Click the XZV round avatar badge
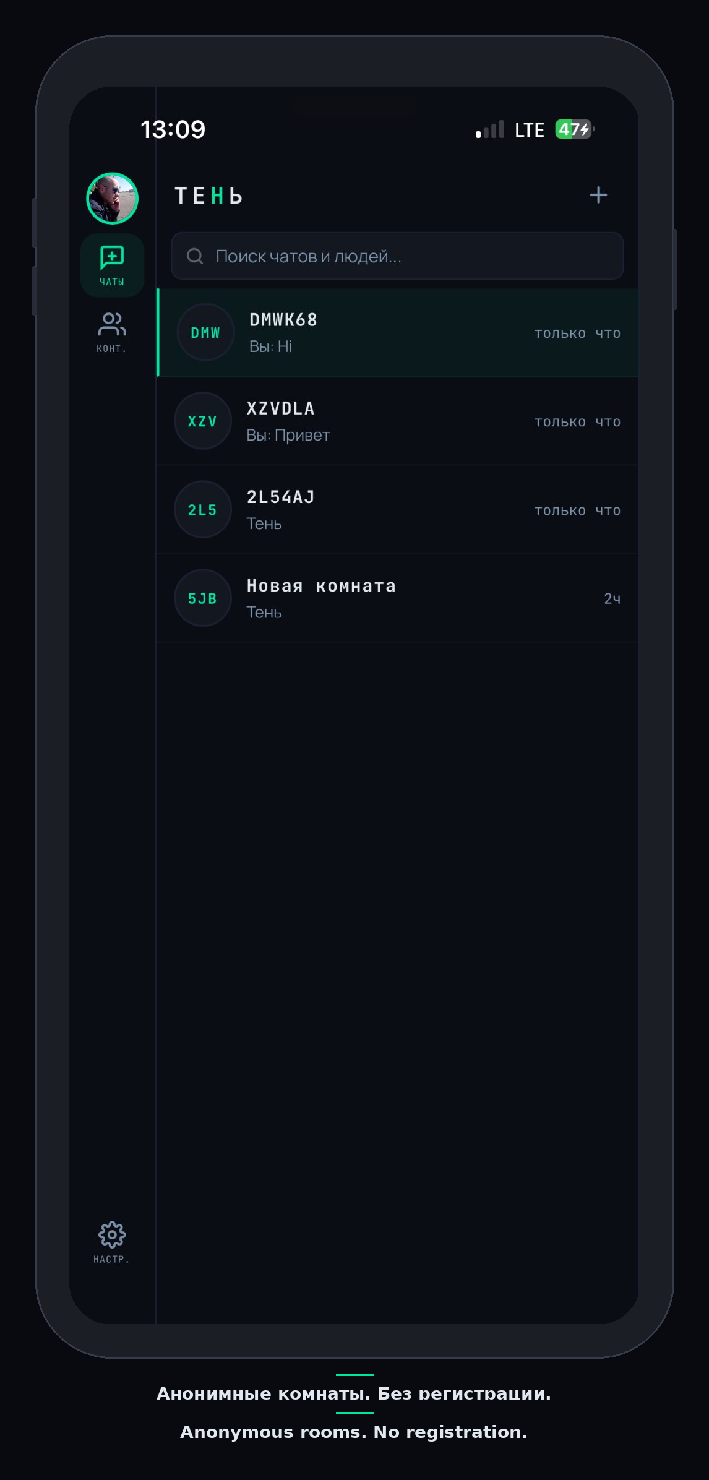 pyautogui.click(x=203, y=421)
